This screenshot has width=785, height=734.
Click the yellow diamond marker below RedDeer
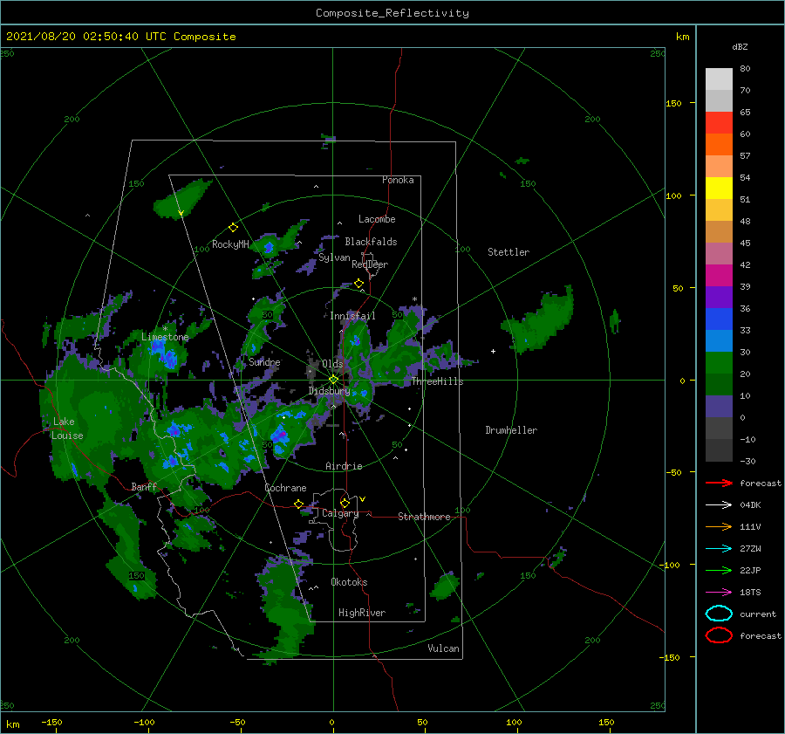358,284
